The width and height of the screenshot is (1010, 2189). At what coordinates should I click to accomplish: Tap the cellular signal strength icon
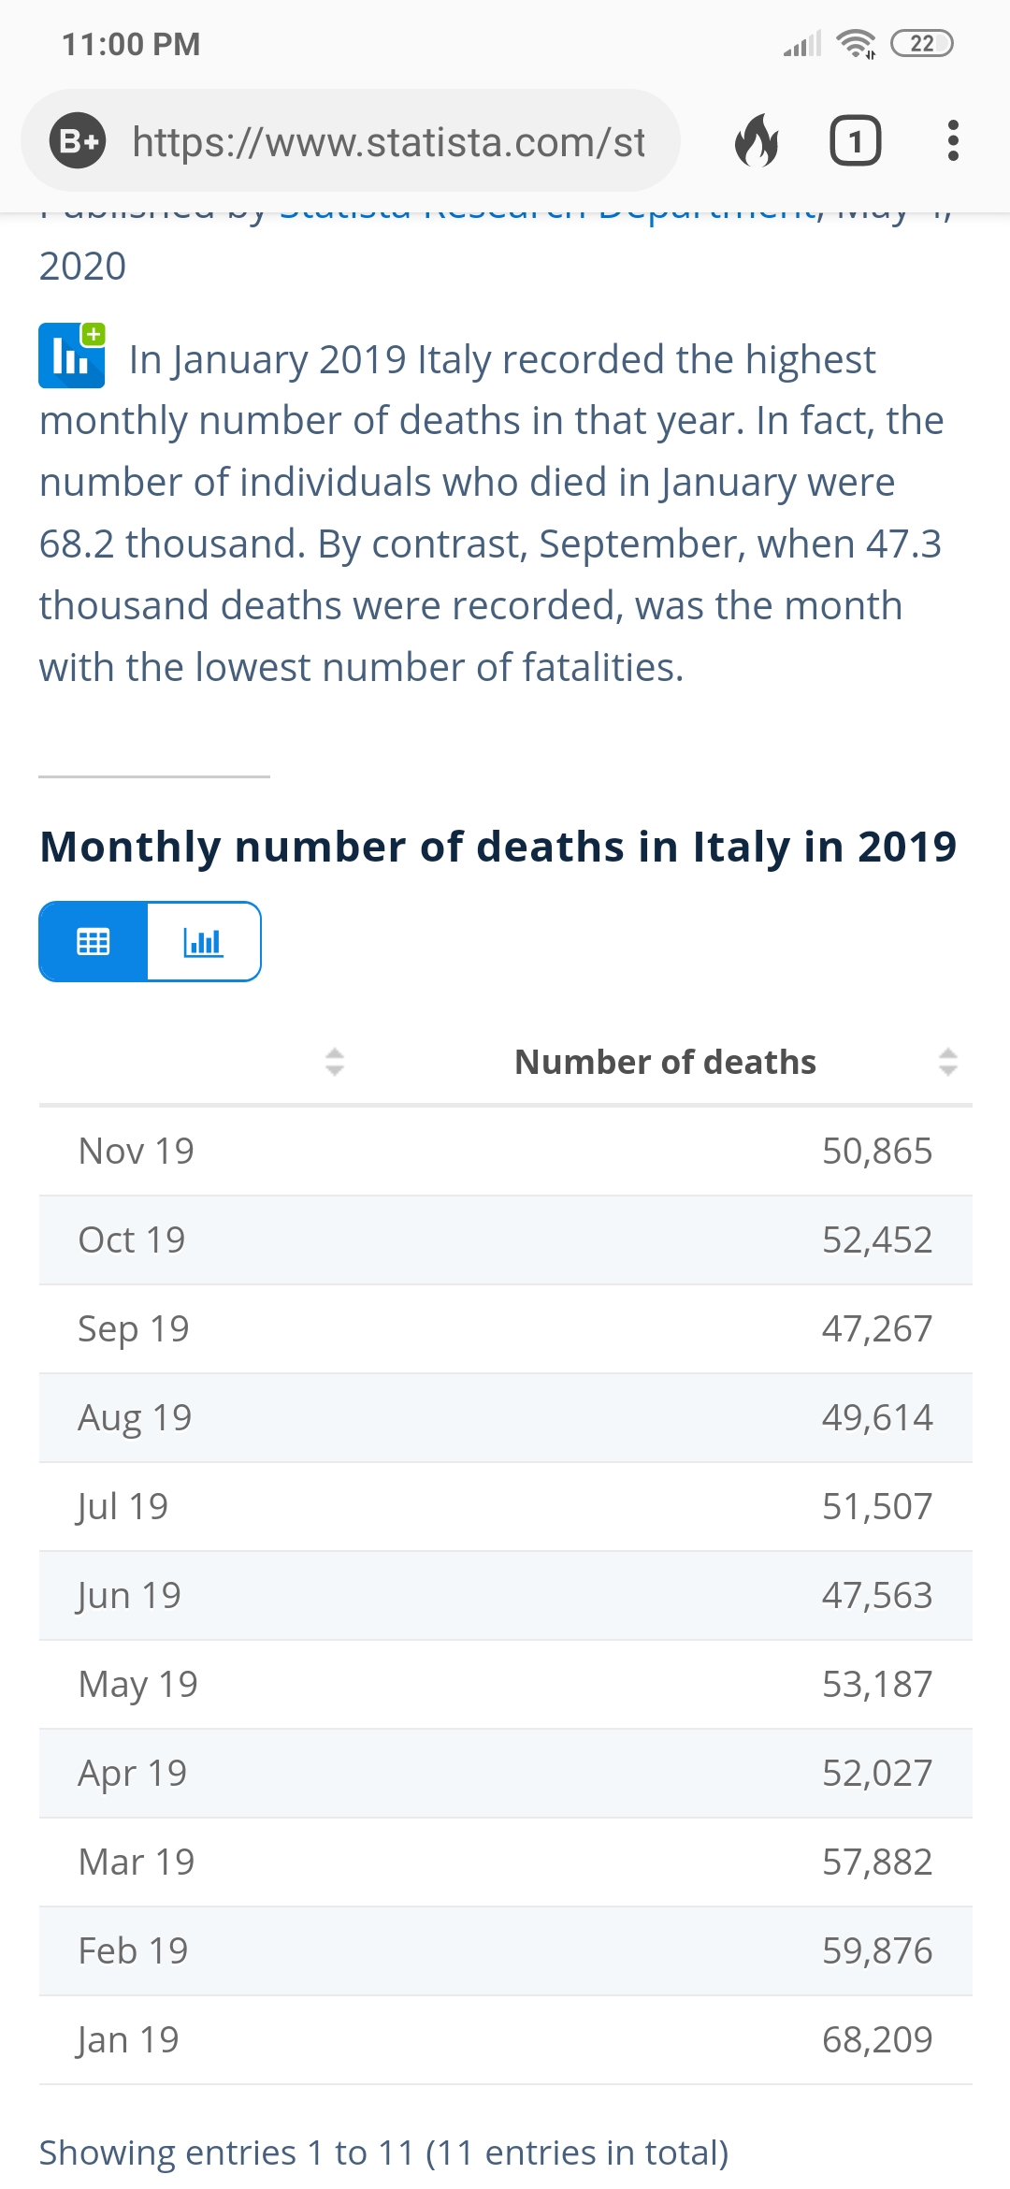coord(801,44)
